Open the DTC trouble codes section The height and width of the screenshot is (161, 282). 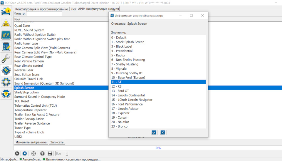coord(6,24)
